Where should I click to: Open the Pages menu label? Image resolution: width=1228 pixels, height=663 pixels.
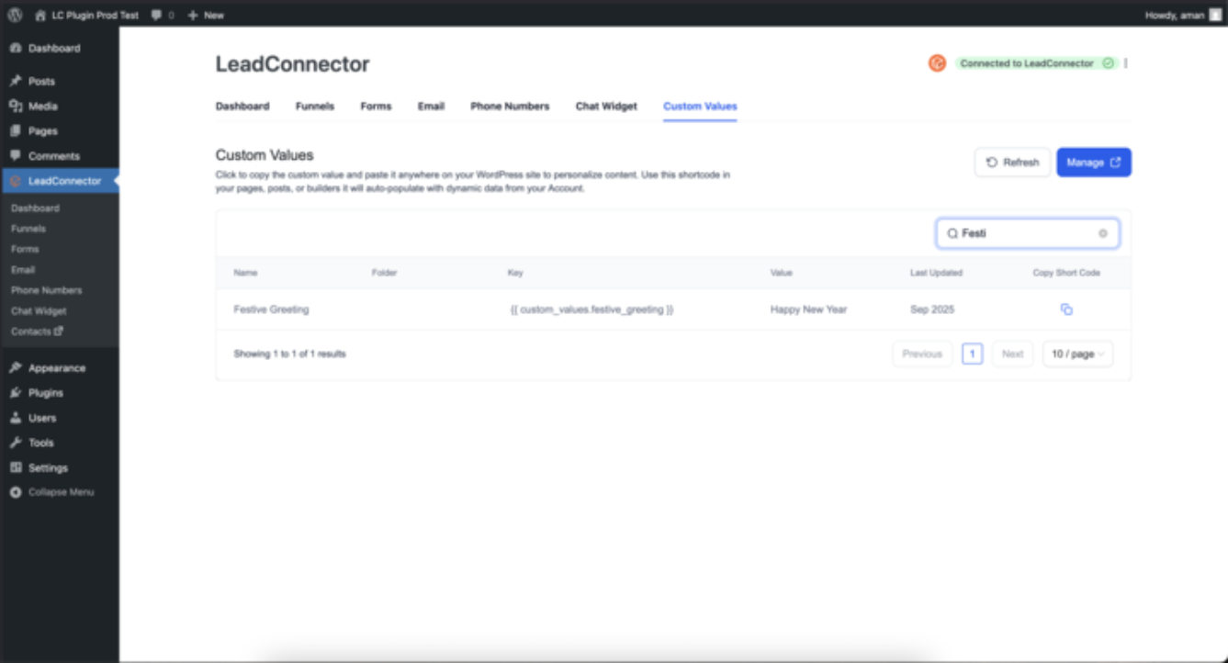coord(42,130)
